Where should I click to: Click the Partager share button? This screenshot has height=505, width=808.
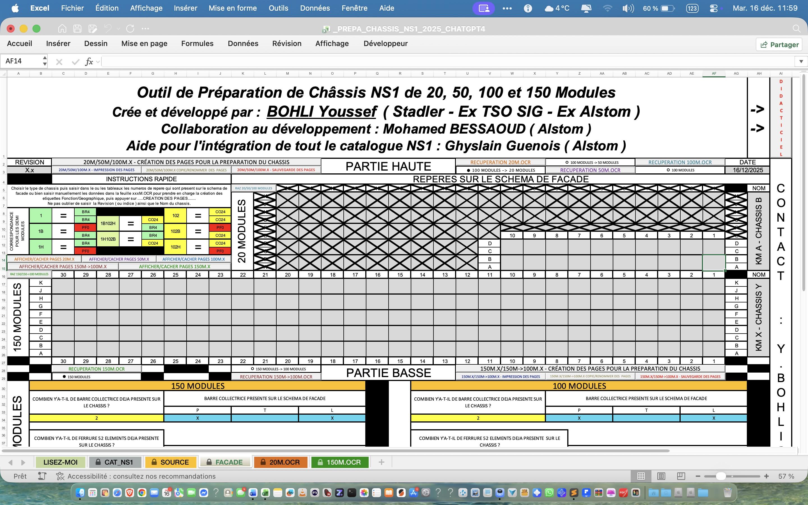779,45
